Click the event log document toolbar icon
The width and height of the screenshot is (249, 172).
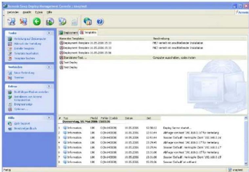74,22
